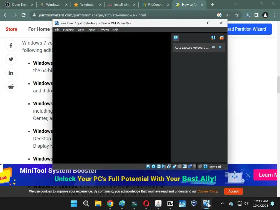
Task: Click the virtualization V status icon
Action: [195, 167]
